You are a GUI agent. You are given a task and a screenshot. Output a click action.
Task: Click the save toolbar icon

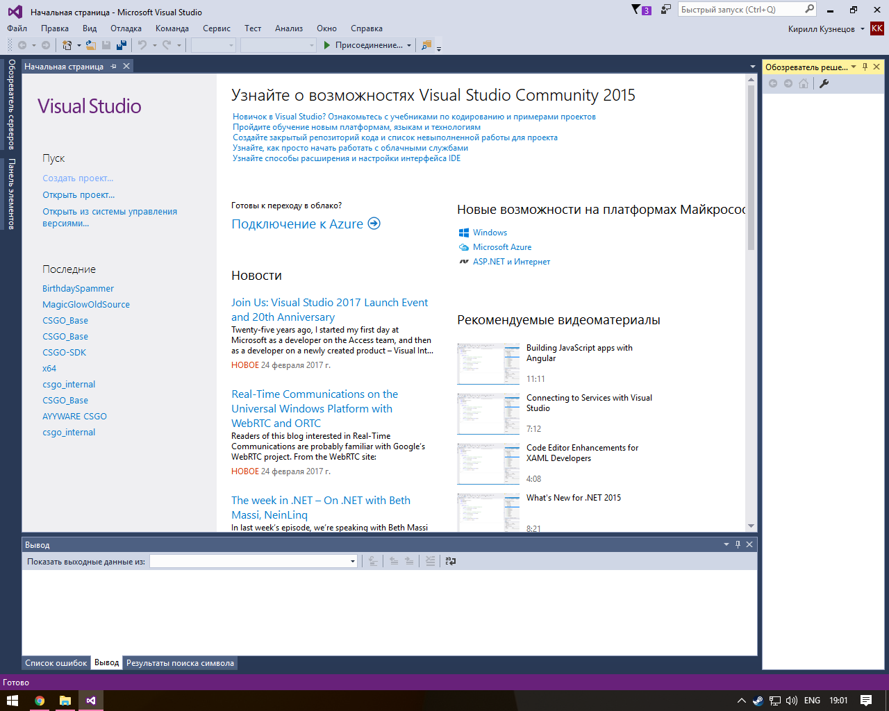click(106, 45)
